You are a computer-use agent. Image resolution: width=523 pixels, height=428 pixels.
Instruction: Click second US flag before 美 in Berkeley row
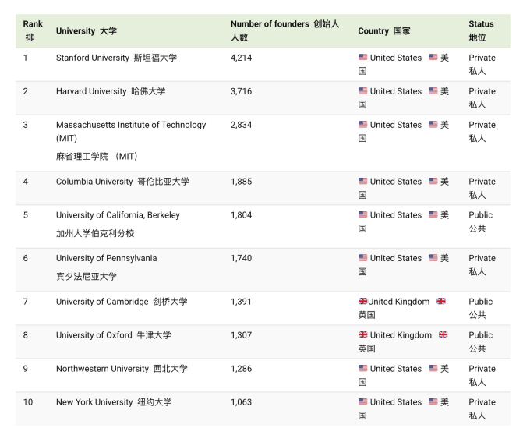(x=433, y=214)
